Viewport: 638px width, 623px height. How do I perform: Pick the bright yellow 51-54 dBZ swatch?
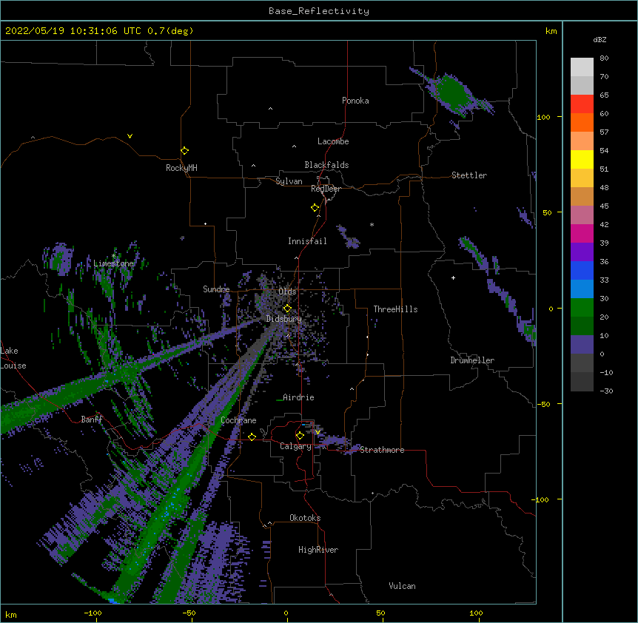582,159
